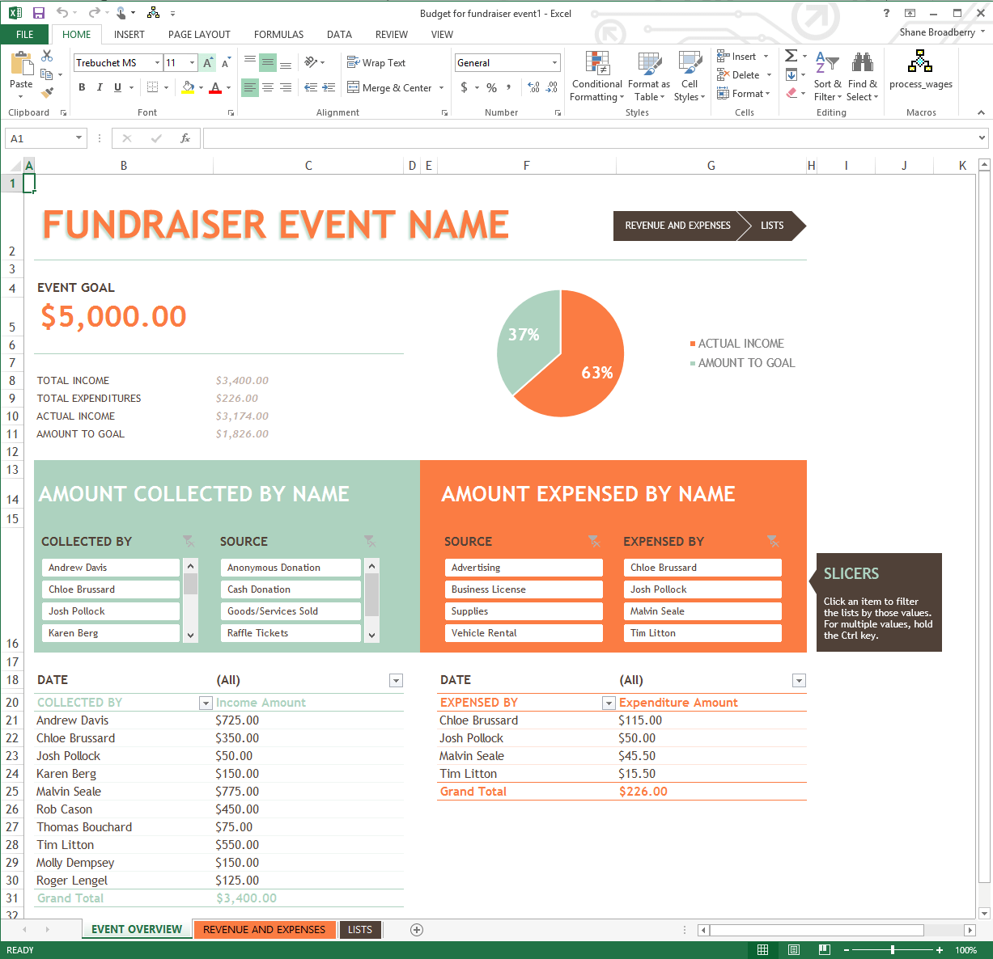Open the PAGE LAYOUT ribbon tab

pyautogui.click(x=199, y=34)
